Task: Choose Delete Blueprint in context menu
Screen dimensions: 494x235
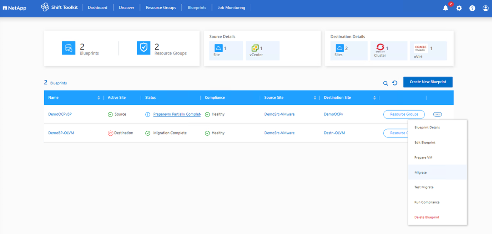Action: click(427, 217)
